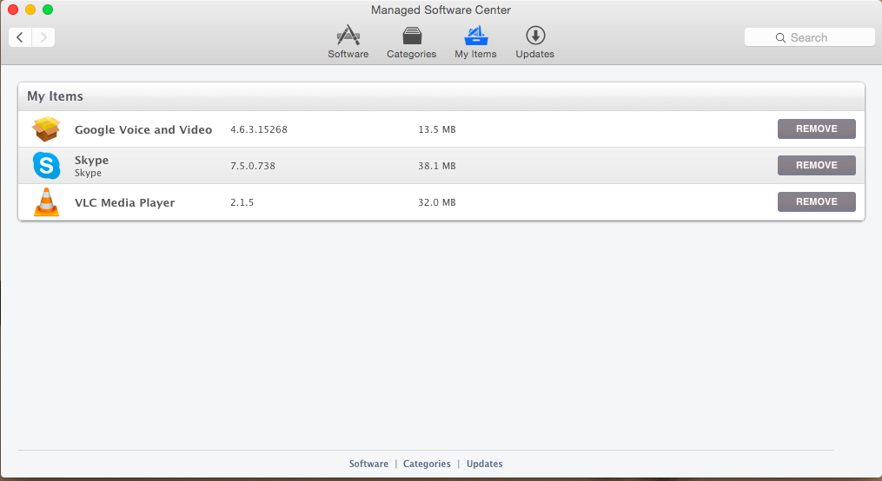This screenshot has width=882, height=481.
Task: Click version 2.1.5
Action: coord(242,202)
